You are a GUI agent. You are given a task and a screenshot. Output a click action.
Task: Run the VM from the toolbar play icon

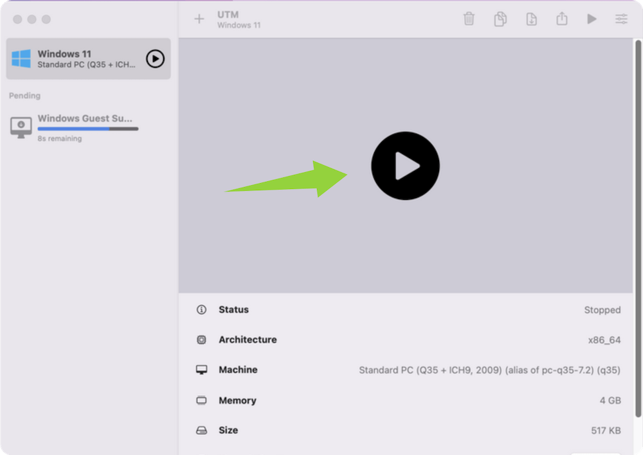(x=592, y=19)
